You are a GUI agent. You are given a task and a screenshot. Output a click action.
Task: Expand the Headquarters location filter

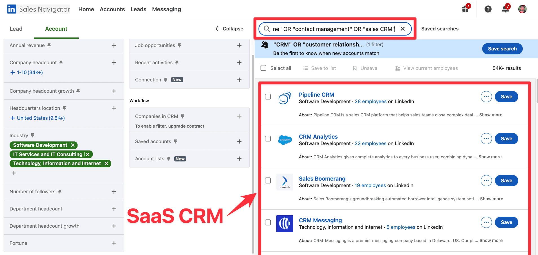pyautogui.click(x=114, y=108)
